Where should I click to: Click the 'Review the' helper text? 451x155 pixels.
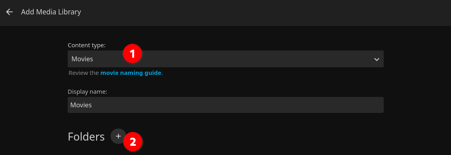pos(84,73)
